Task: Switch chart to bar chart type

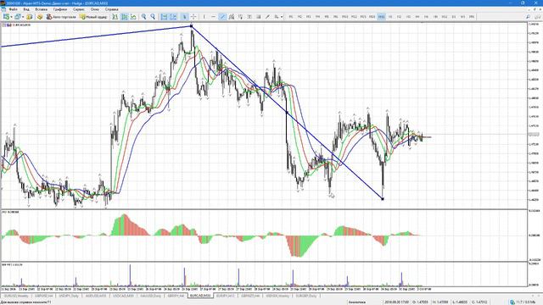Action: click(x=115, y=17)
